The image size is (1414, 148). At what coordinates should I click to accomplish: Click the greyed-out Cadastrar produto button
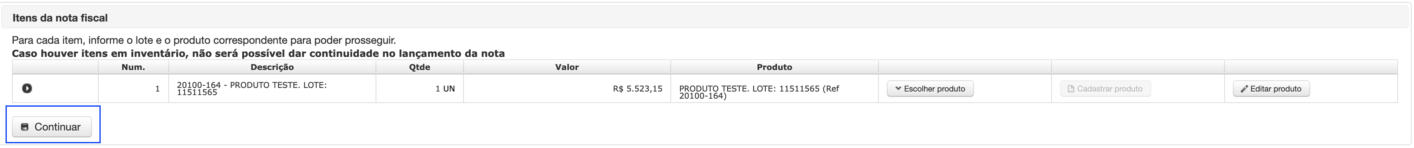1106,89
